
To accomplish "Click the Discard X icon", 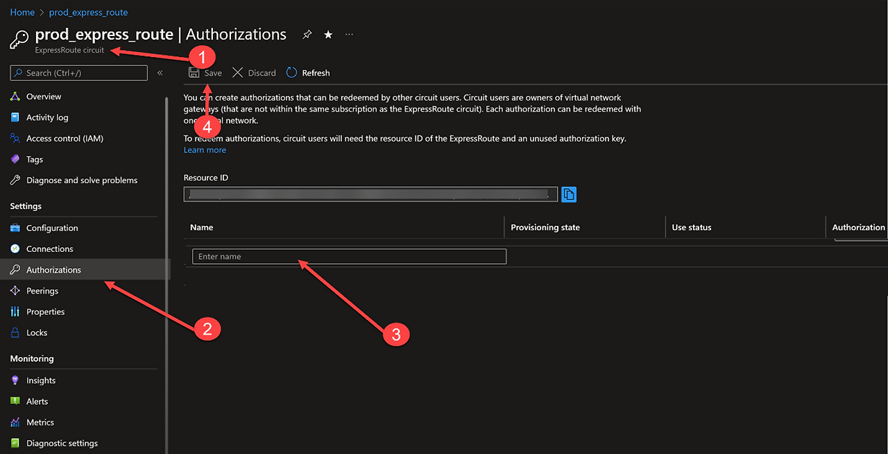I will pos(237,73).
